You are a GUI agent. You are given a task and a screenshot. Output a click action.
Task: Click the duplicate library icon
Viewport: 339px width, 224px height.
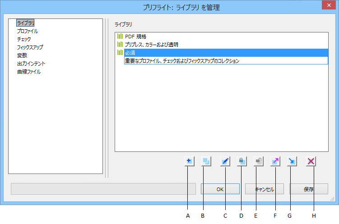click(206, 161)
